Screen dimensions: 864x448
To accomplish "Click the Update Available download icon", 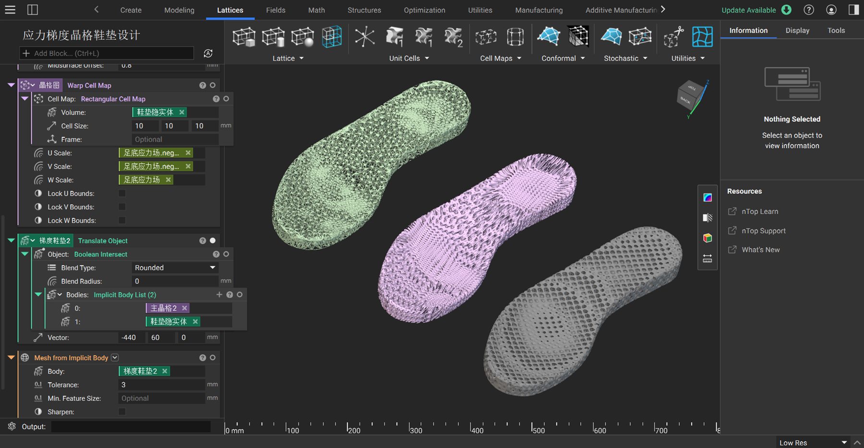I will click(x=786, y=10).
